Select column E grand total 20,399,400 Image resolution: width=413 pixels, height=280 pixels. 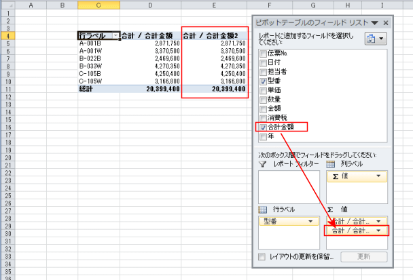tap(214, 89)
